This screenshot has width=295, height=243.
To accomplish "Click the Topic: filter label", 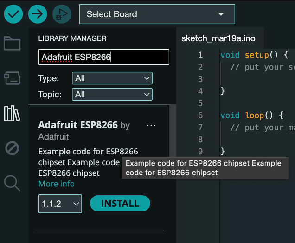I will click(x=50, y=95).
